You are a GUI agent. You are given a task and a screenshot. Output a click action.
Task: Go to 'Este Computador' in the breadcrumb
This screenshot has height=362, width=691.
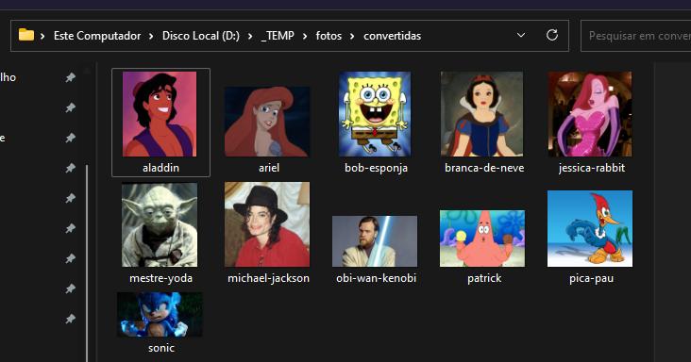[x=97, y=36]
